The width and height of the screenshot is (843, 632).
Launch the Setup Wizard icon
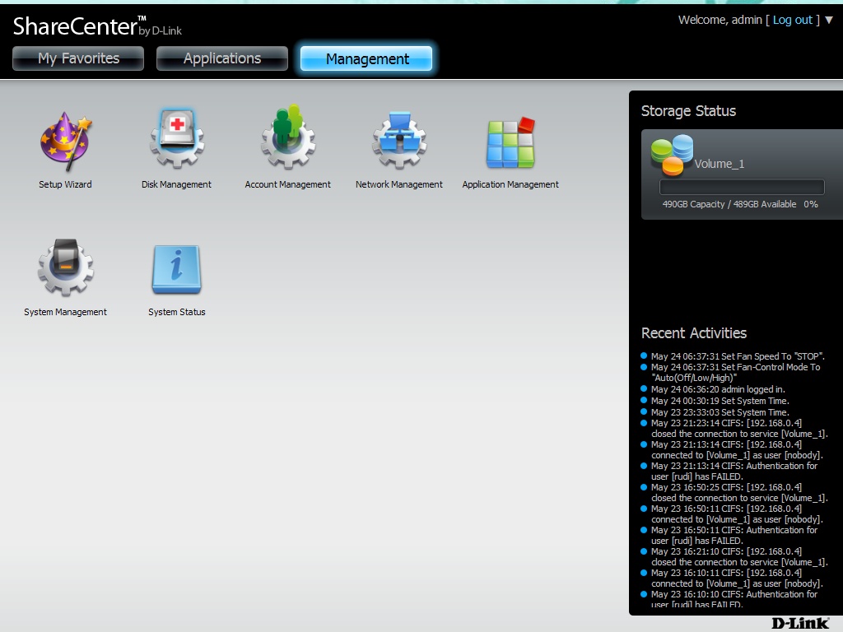click(66, 142)
